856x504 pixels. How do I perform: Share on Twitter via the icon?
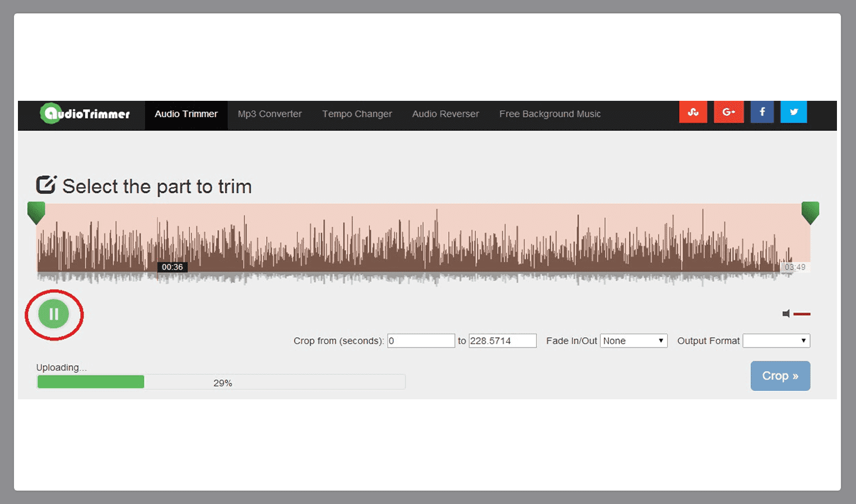point(794,112)
